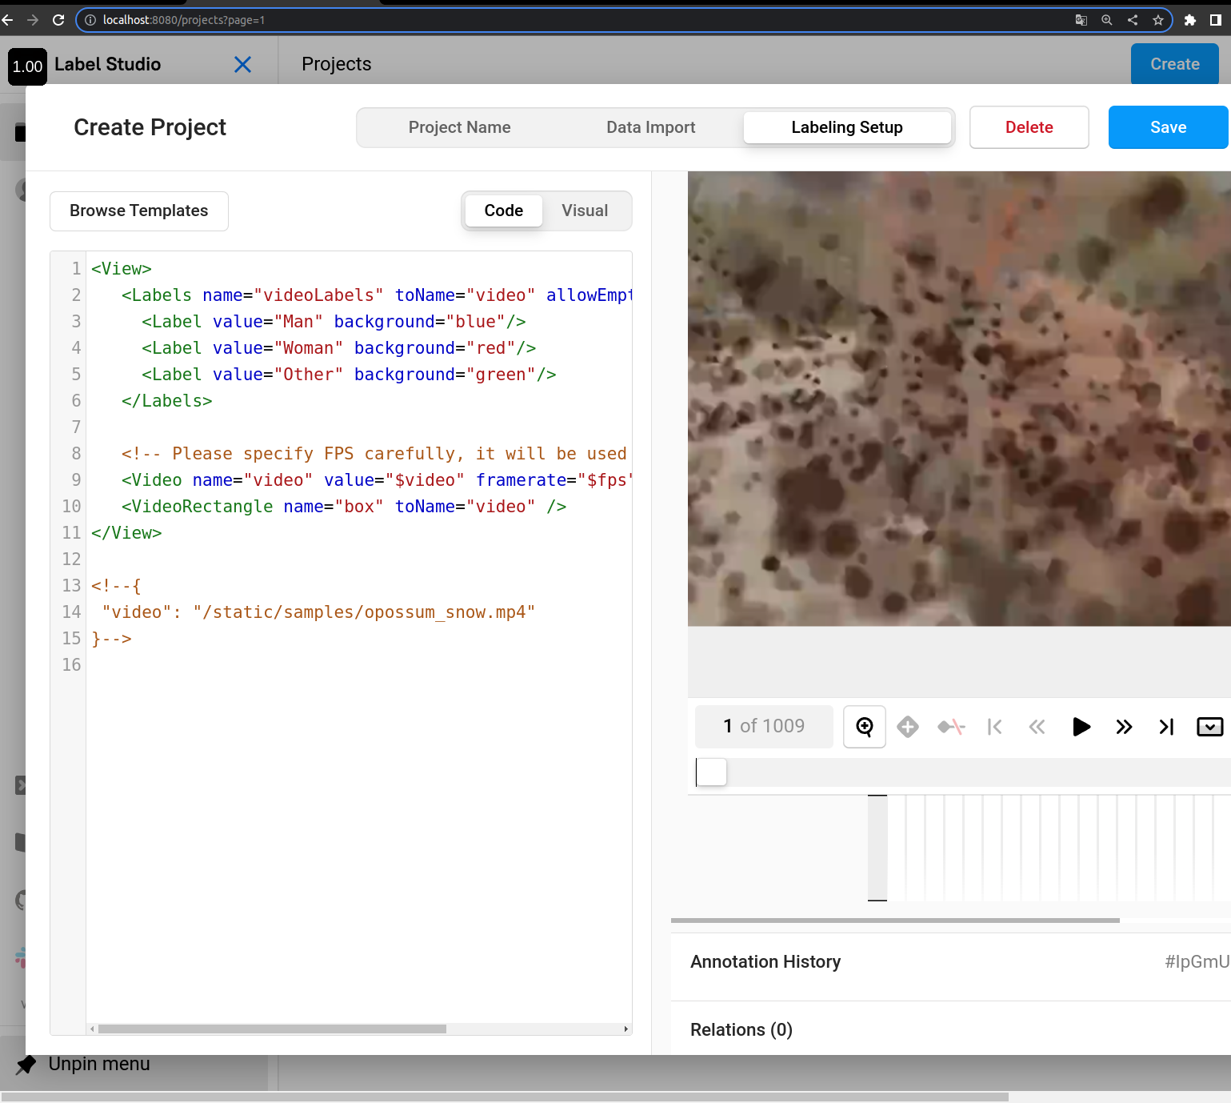
Task: Switch the editor to Visual mode
Action: 585,211
